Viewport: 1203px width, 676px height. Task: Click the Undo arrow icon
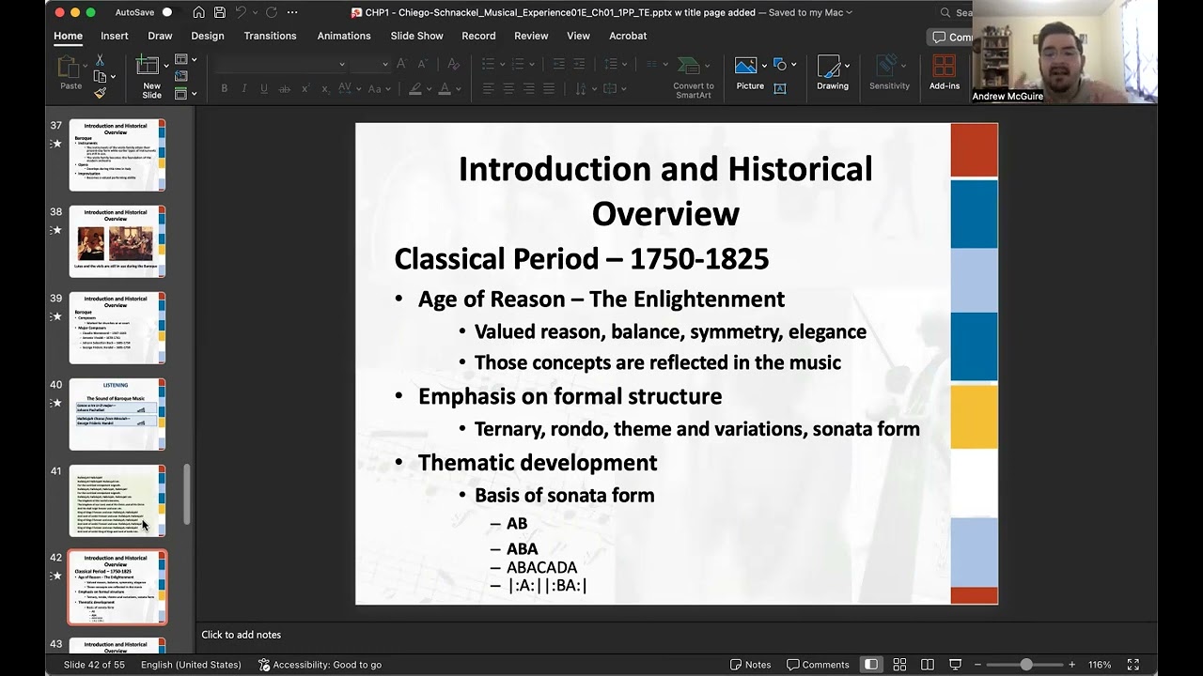point(241,12)
